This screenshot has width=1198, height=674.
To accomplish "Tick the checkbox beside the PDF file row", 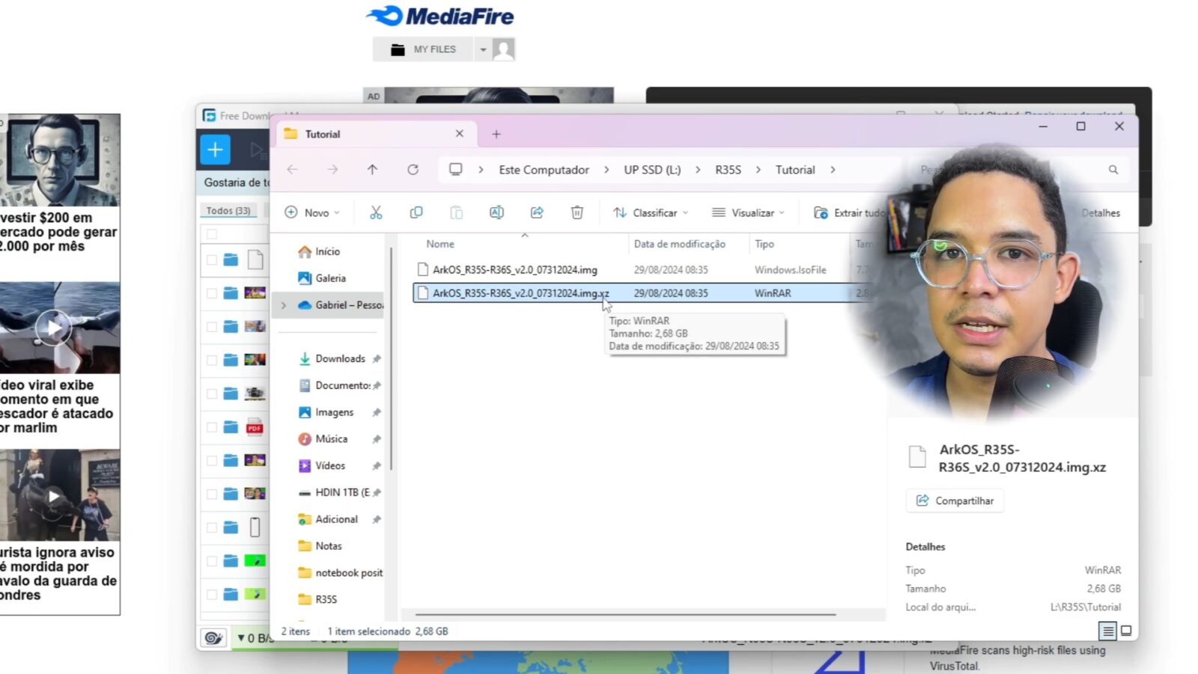I will 212,427.
